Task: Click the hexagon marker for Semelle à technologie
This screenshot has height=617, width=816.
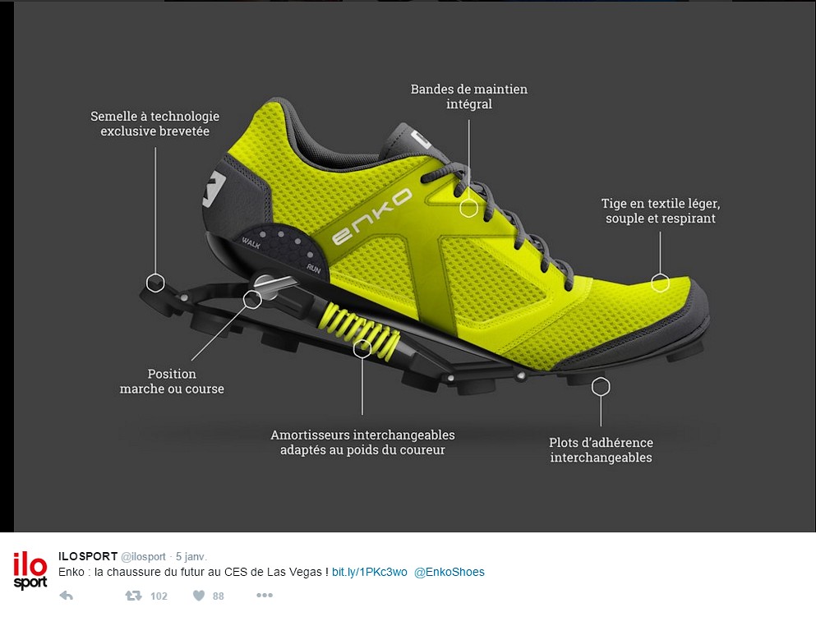Action: pyautogui.click(x=154, y=283)
